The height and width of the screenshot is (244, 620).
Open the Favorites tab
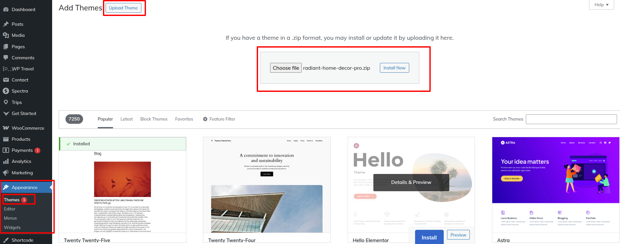[x=184, y=119]
